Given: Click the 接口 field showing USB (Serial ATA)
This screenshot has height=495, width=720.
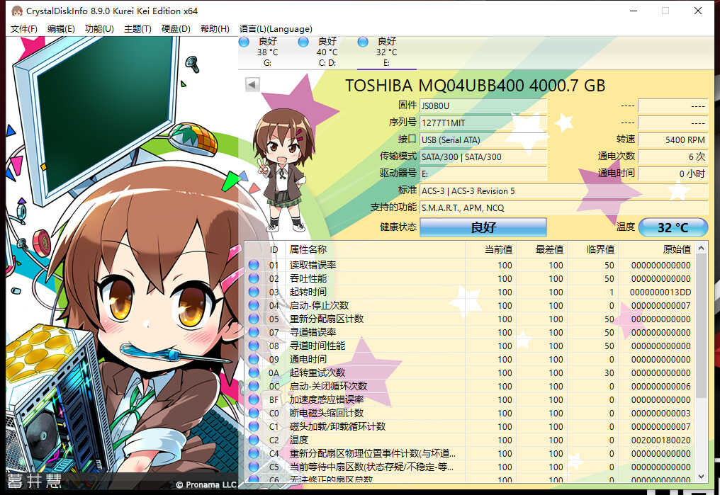Looking at the screenshot, I should pos(483,140).
